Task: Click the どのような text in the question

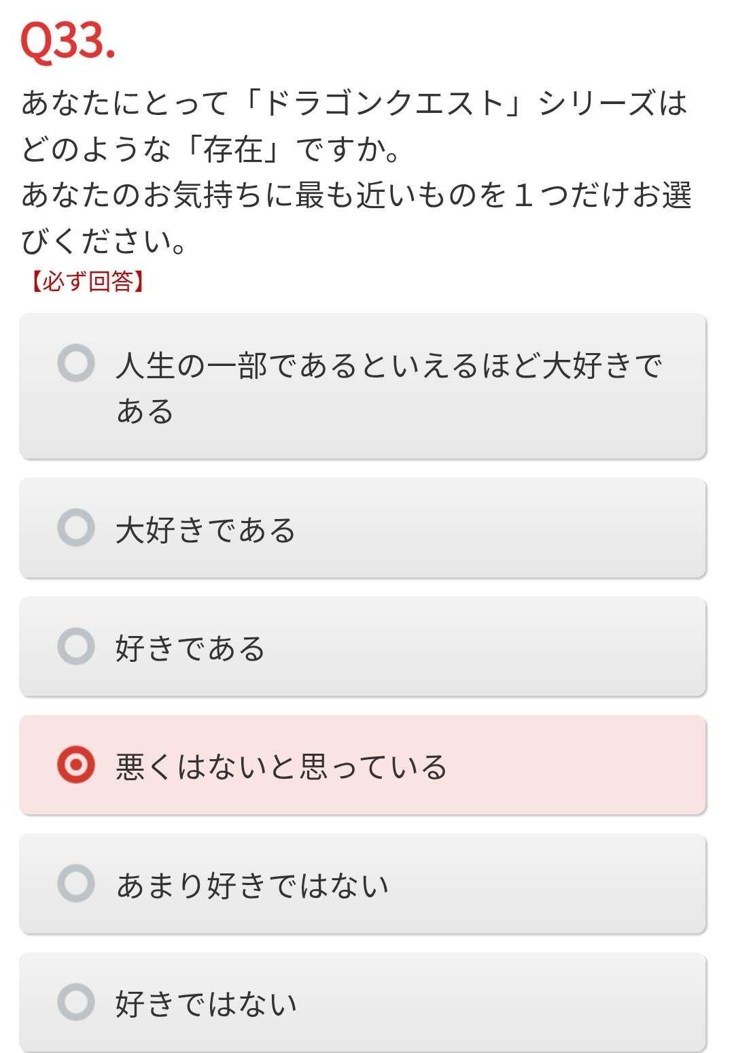Action: coord(95,150)
